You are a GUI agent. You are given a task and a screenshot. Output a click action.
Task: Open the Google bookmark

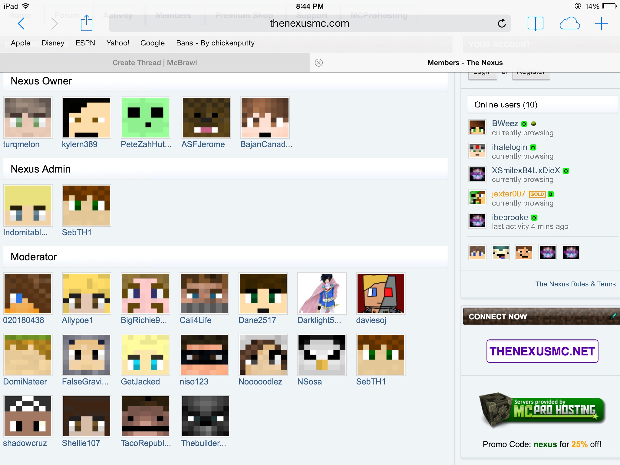click(152, 43)
